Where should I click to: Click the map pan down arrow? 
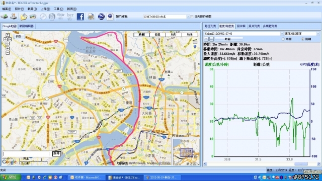8,43
